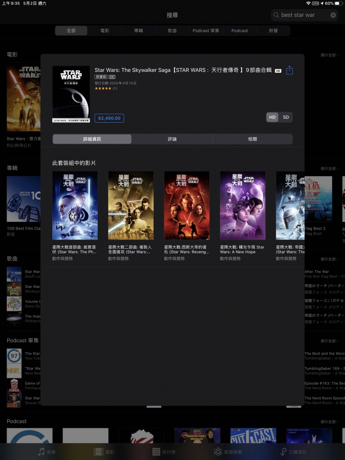
Task: Open the 排行榜 tab in the bottom bar
Action: [164, 452]
